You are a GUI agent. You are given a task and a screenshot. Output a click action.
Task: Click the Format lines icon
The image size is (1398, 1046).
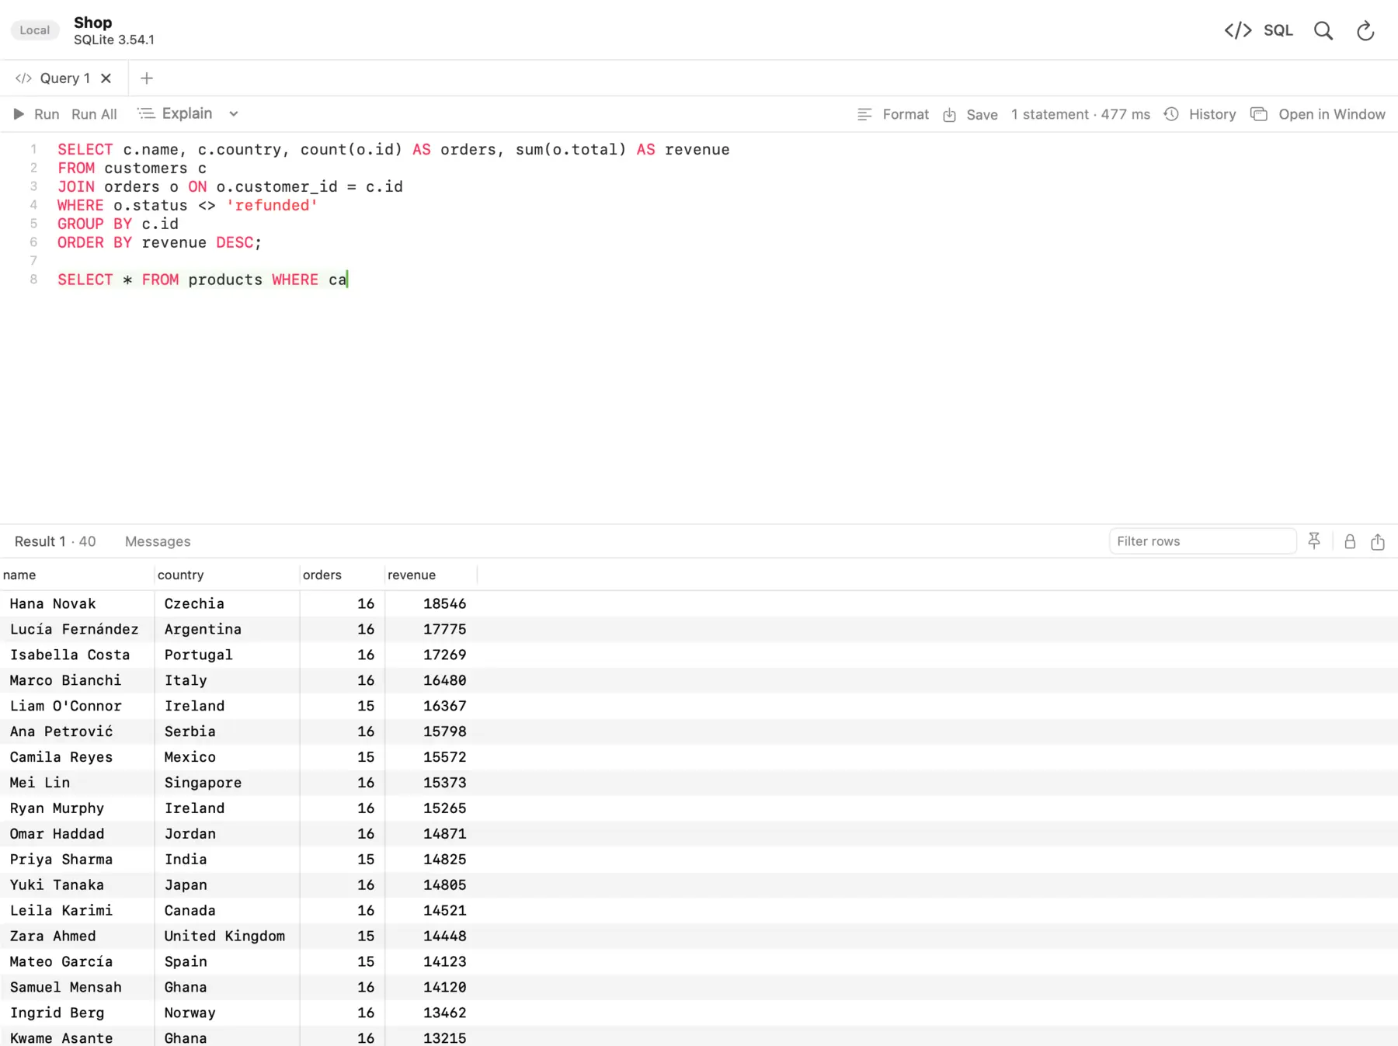864,115
